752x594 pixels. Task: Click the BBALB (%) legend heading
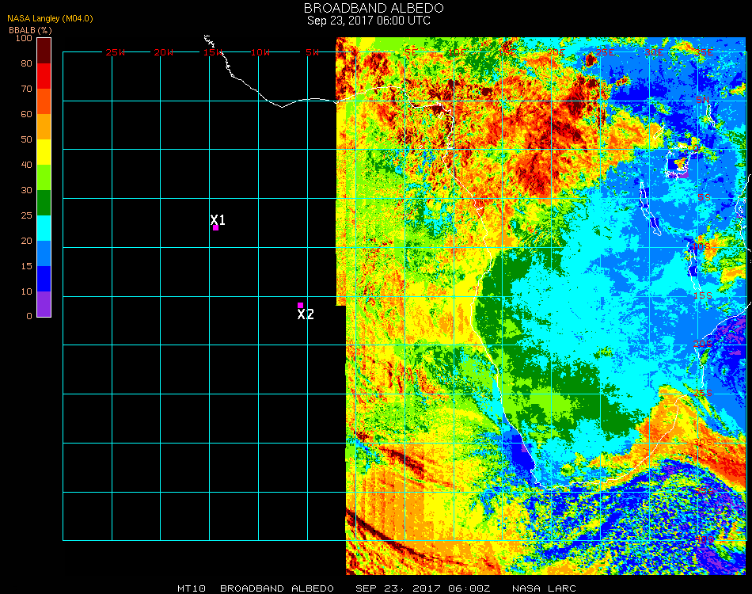click(x=30, y=30)
